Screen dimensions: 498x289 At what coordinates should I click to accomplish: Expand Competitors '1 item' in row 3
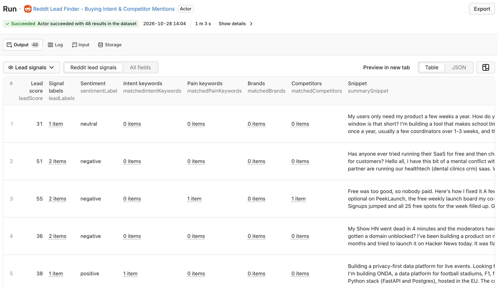pyautogui.click(x=299, y=199)
